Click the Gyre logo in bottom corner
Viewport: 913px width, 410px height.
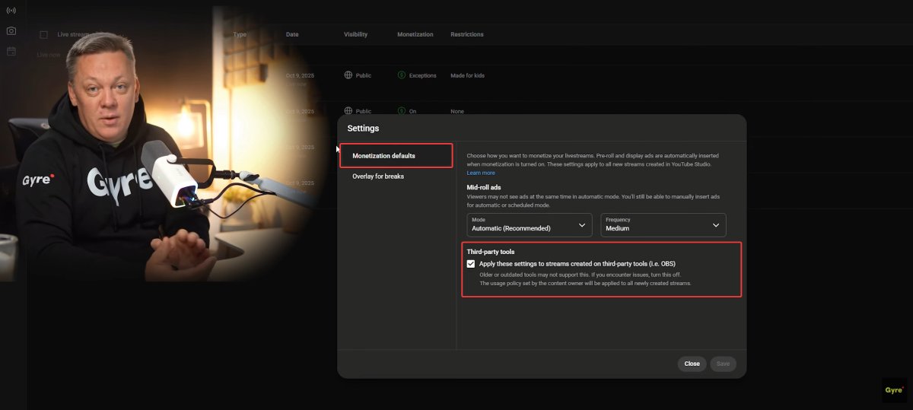(x=894, y=390)
